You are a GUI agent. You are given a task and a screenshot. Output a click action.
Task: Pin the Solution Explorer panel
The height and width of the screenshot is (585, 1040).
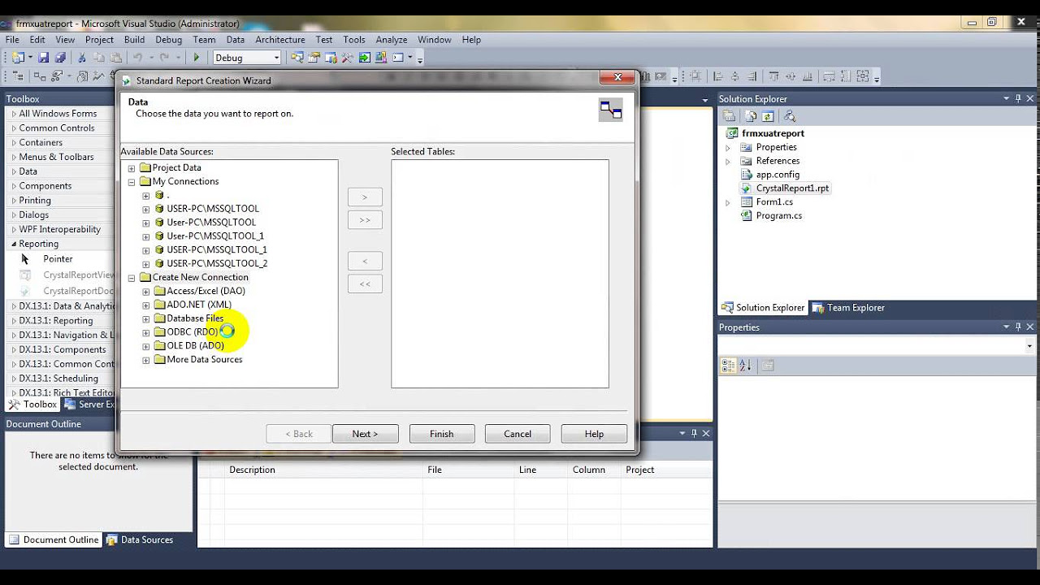click(1018, 98)
